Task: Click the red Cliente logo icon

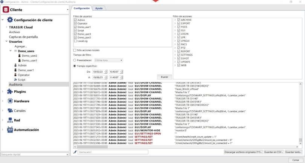Action: click(6, 9)
